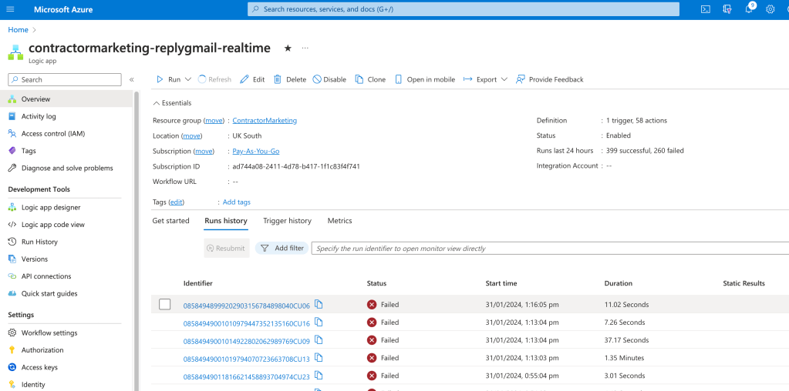Tick the checkbox for run ending CU06
This screenshot has width=789, height=391.
click(x=164, y=304)
